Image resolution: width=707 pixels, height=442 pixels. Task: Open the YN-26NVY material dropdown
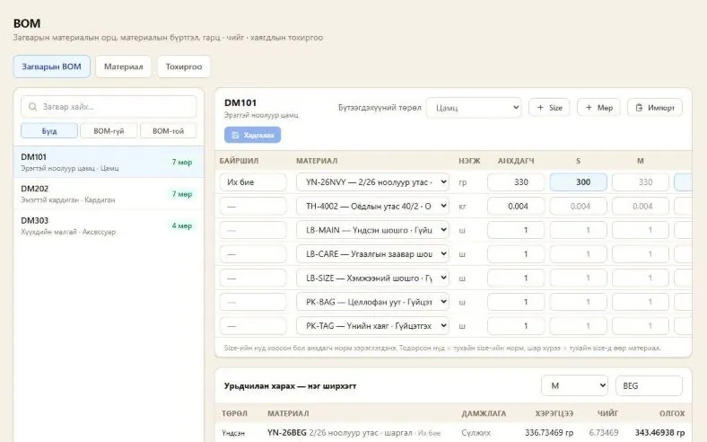point(372,182)
